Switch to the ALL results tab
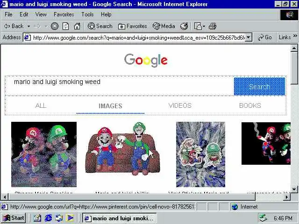299x224 pixels. click(41, 105)
